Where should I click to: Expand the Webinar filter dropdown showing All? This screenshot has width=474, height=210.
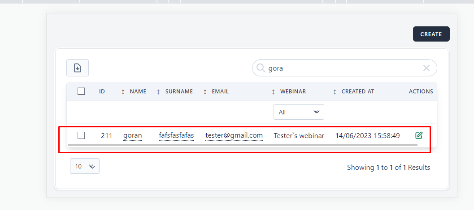click(x=299, y=112)
